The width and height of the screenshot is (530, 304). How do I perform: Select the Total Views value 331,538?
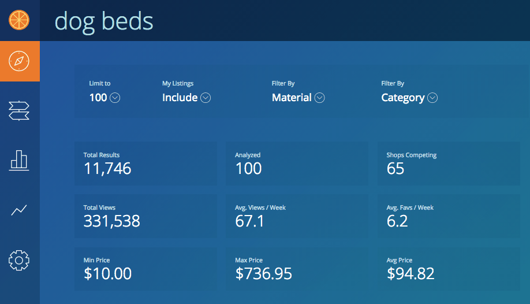point(111,221)
